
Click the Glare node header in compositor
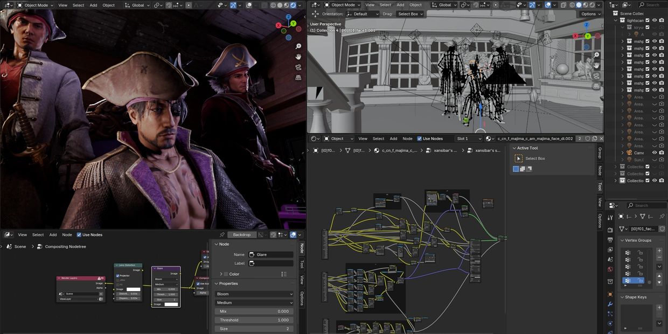(x=166, y=268)
